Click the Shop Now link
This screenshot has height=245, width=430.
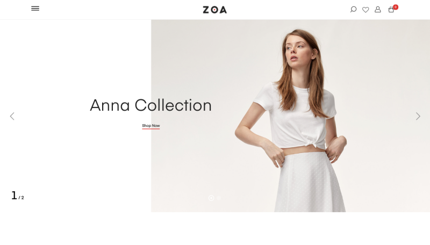151,126
